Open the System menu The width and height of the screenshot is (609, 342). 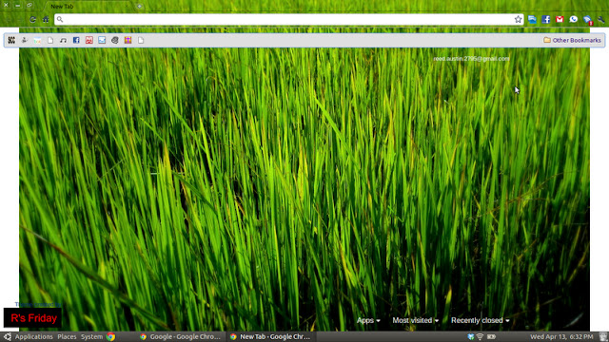tap(91, 336)
